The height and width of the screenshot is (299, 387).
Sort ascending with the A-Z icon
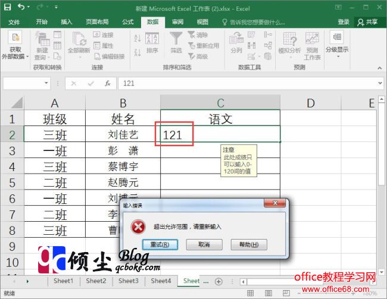(x=137, y=38)
